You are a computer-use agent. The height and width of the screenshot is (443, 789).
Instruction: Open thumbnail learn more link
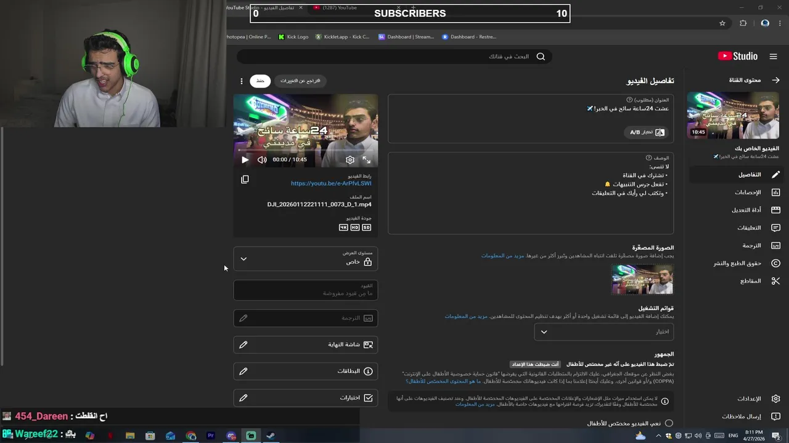point(502,255)
